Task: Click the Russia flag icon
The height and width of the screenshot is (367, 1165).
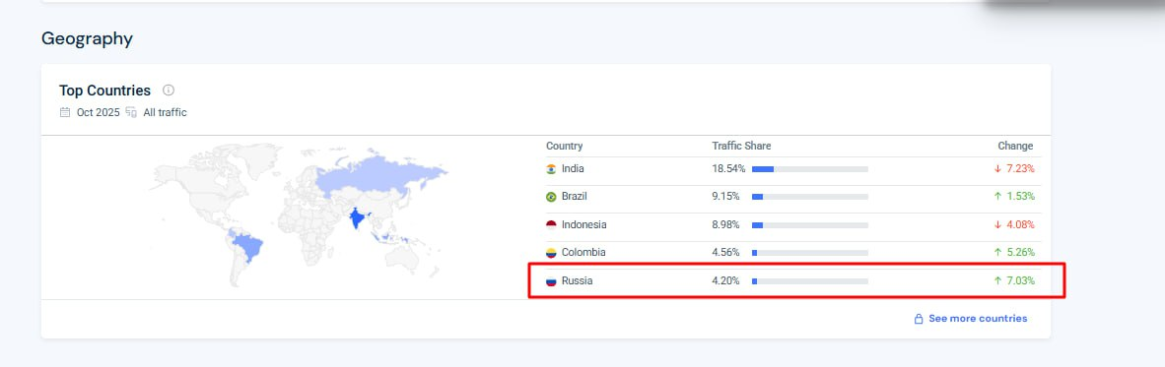Action: [x=551, y=281]
